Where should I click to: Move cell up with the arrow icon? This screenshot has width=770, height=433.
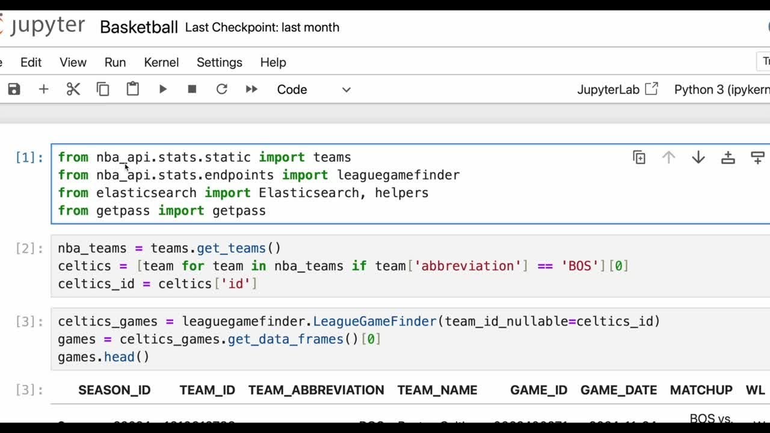668,158
